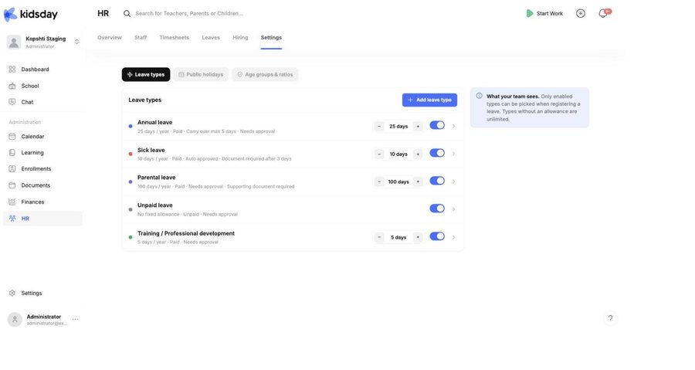Disable the Annual leave toggle
This screenshot has width=695, height=370.
[x=437, y=125]
